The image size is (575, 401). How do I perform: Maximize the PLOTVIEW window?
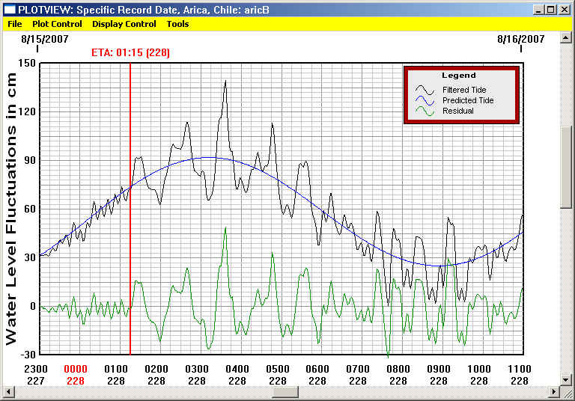[551, 9]
